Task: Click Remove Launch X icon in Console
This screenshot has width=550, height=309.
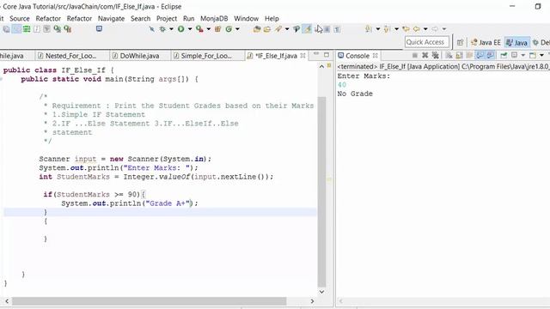Action: 425,55
